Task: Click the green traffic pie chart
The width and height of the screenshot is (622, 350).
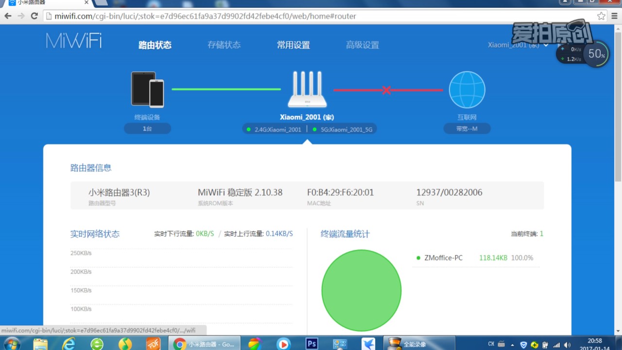Action: [362, 291]
